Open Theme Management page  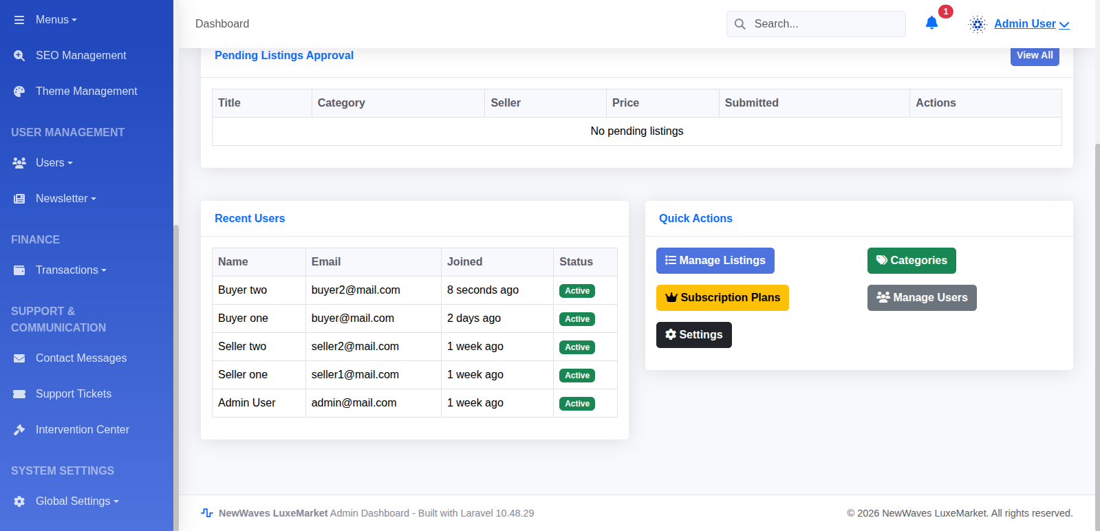pos(87,91)
